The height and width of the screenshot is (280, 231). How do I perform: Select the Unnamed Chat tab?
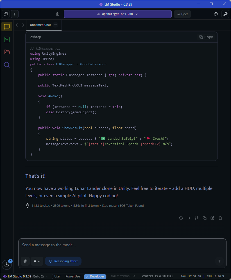[x=40, y=25]
